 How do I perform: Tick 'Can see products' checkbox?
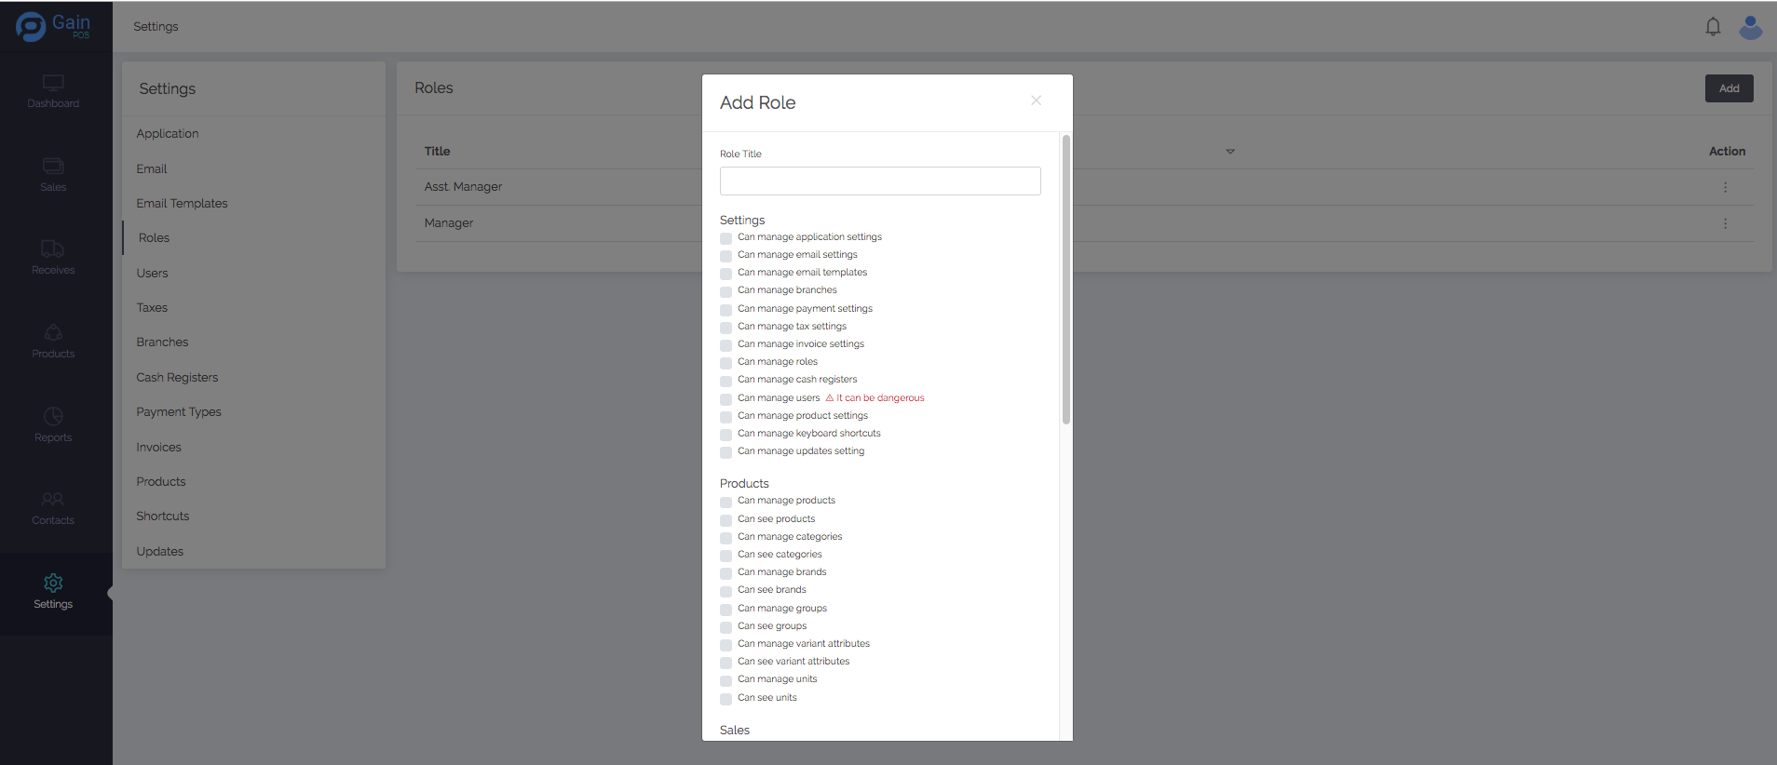click(x=726, y=520)
